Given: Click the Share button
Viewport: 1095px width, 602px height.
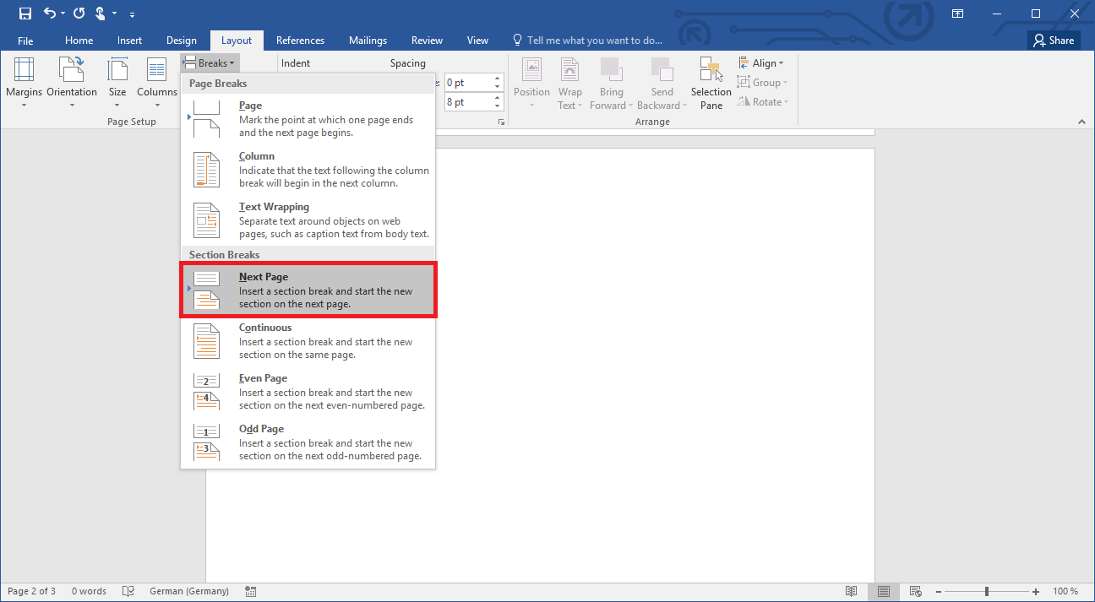Looking at the screenshot, I should [1054, 40].
